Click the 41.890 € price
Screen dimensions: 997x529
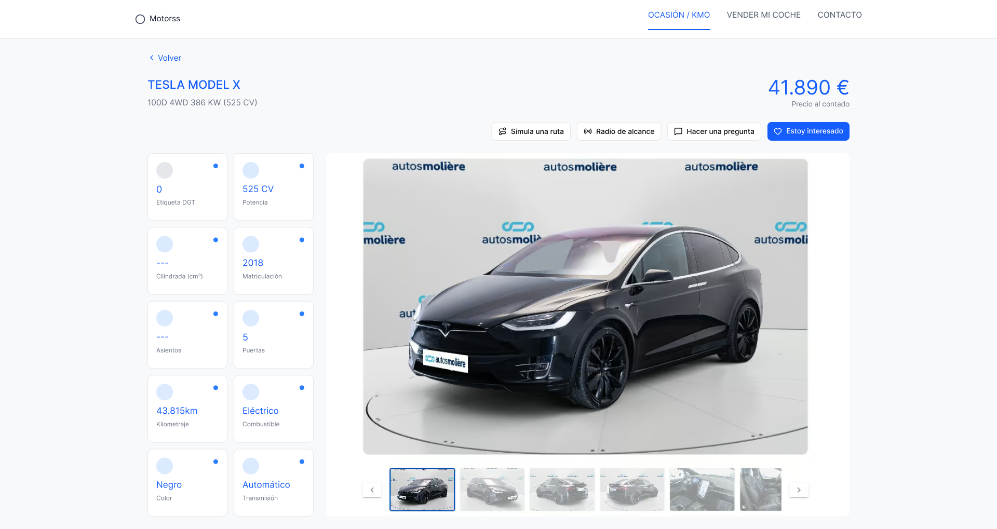[809, 88]
